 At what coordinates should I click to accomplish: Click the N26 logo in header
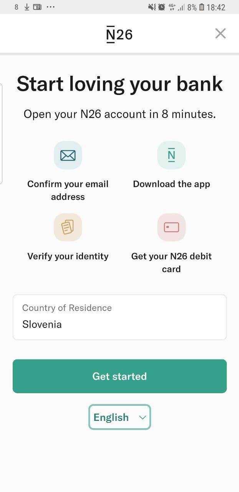(119, 35)
